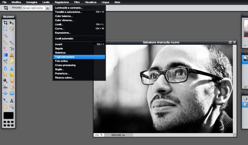Open the Modifica menu

pyautogui.click(x=16, y=2)
